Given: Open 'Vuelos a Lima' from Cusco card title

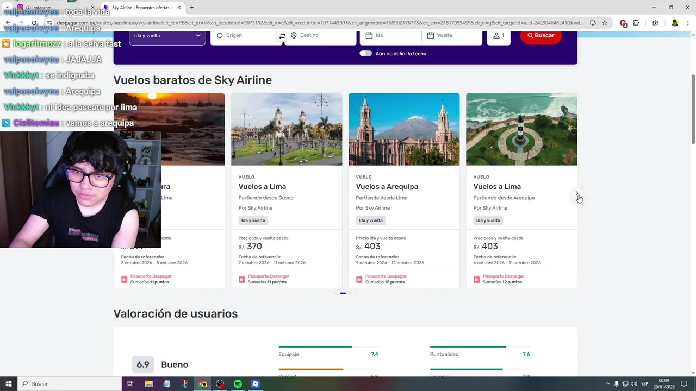Looking at the screenshot, I should [262, 186].
